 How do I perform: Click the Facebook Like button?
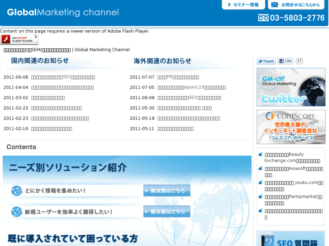point(286,61)
